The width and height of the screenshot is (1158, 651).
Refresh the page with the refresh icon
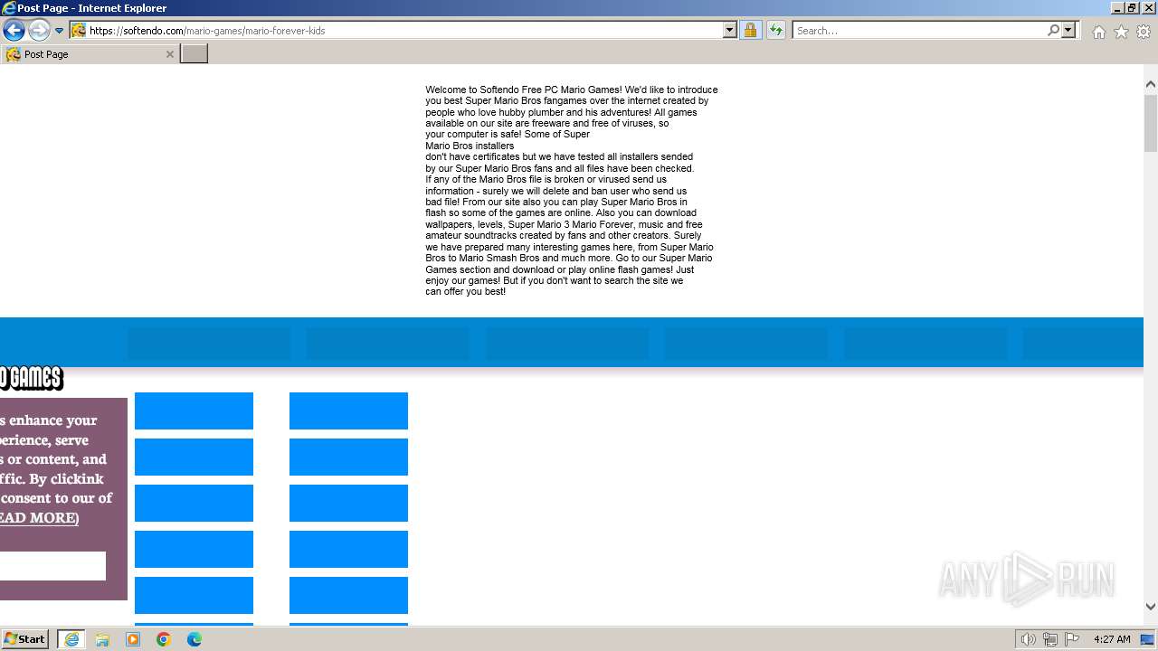[x=776, y=30]
